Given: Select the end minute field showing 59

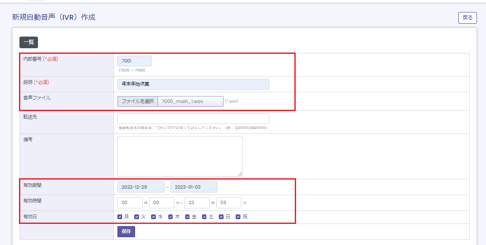Looking at the screenshot, I should point(228,203).
